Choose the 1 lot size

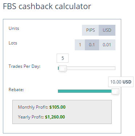tap(80, 45)
